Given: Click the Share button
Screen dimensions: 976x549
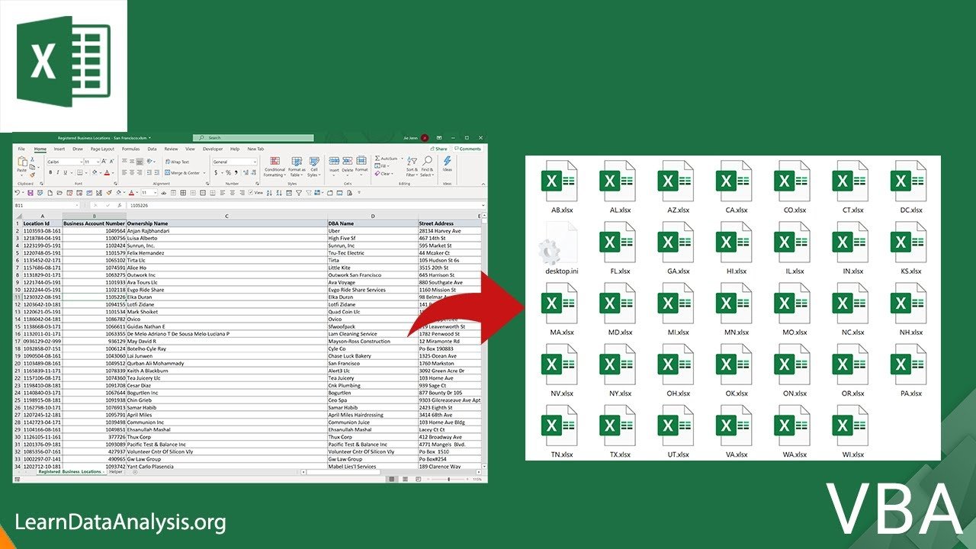Looking at the screenshot, I should tap(439, 149).
